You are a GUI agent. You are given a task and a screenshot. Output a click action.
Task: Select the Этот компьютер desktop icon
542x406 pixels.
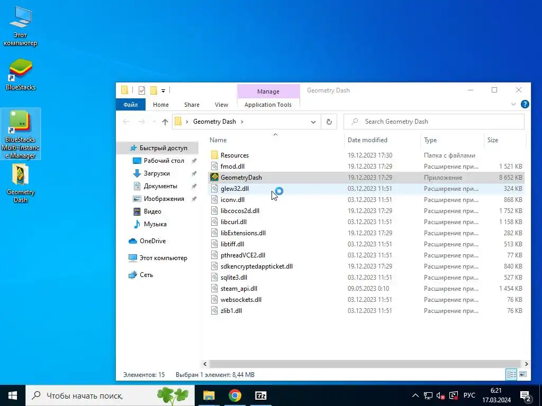pos(21,26)
